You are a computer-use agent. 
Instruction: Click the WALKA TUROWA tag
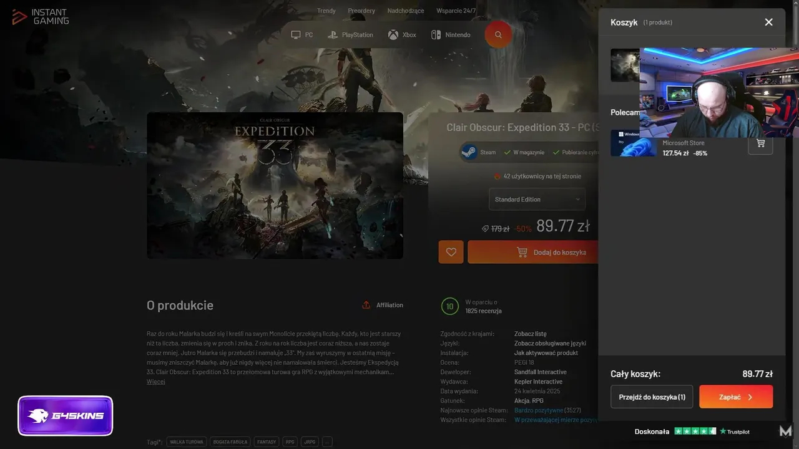pyautogui.click(x=187, y=442)
